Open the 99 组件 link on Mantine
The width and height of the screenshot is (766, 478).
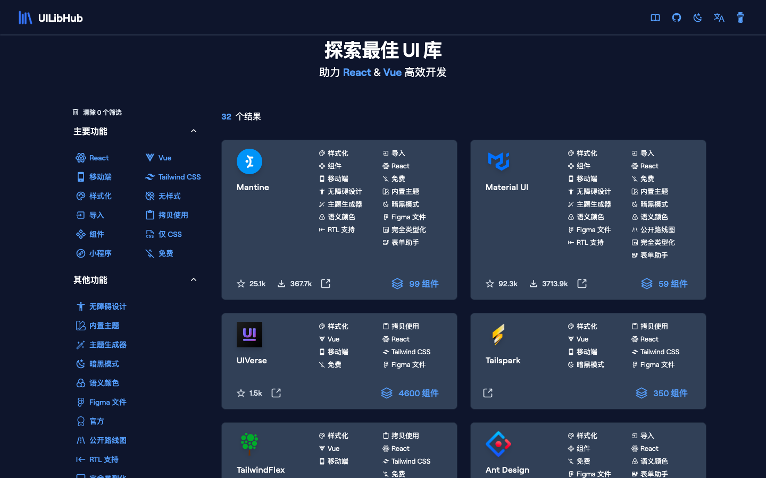(415, 284)
